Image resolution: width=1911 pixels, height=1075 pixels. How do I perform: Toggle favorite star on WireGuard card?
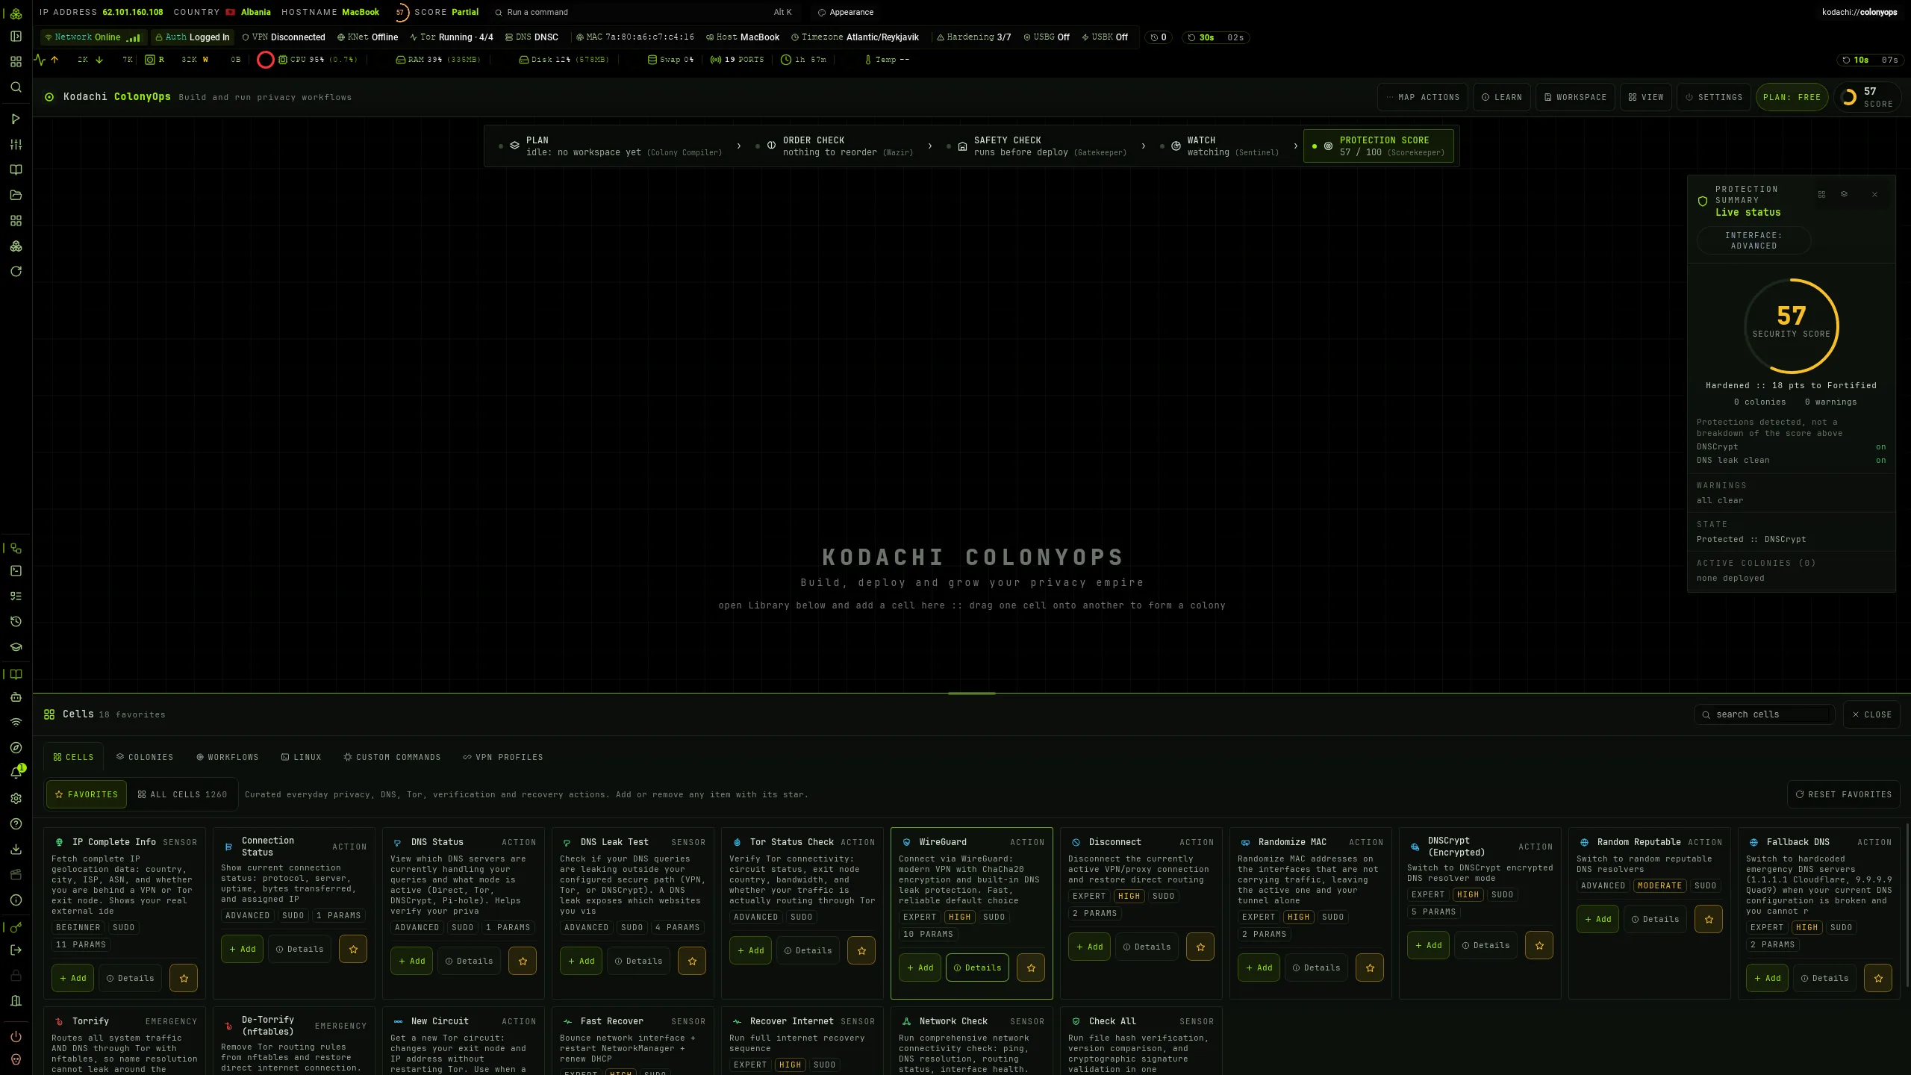pyautogui.click(x=1031, y=967)
